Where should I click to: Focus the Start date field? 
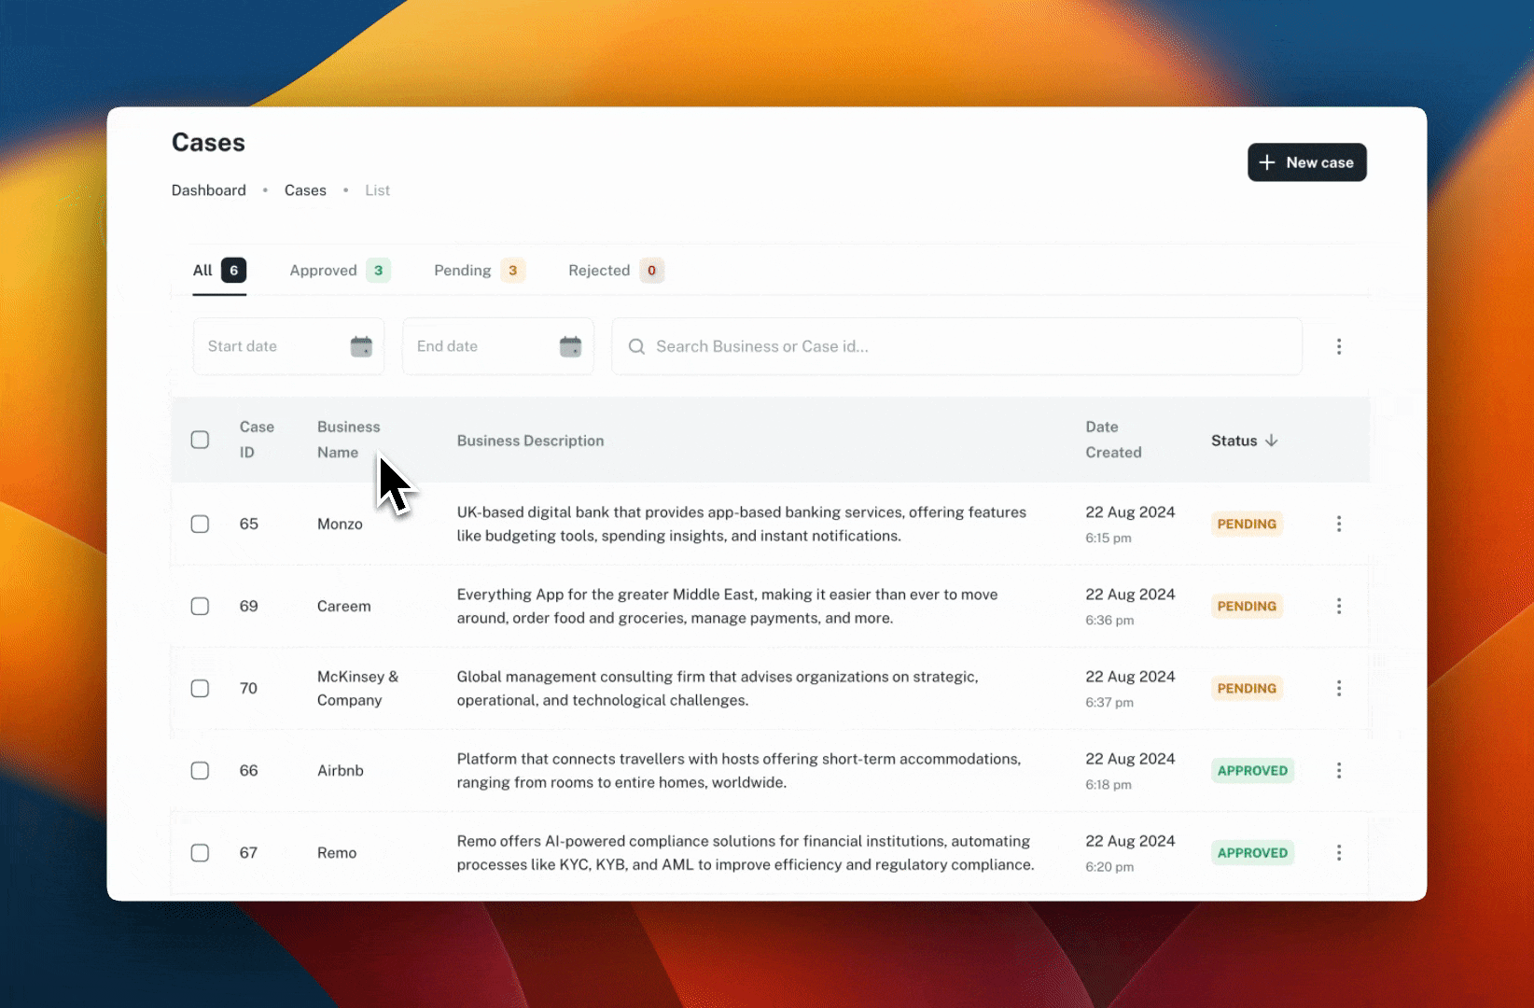[288, 346]
